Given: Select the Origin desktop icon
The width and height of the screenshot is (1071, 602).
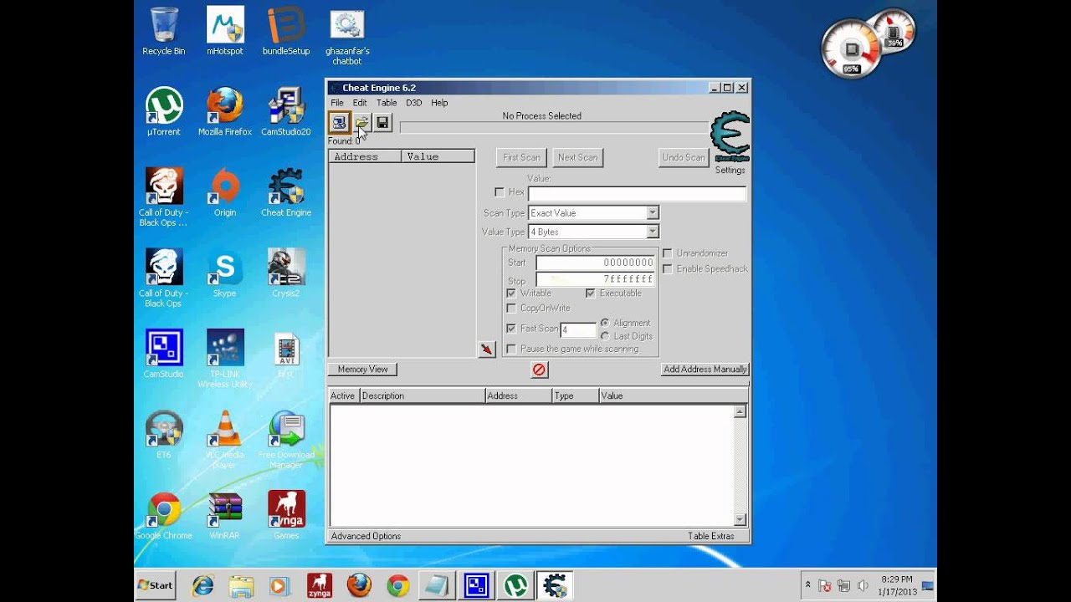Looking at the screenshot, I should (225, 192).
